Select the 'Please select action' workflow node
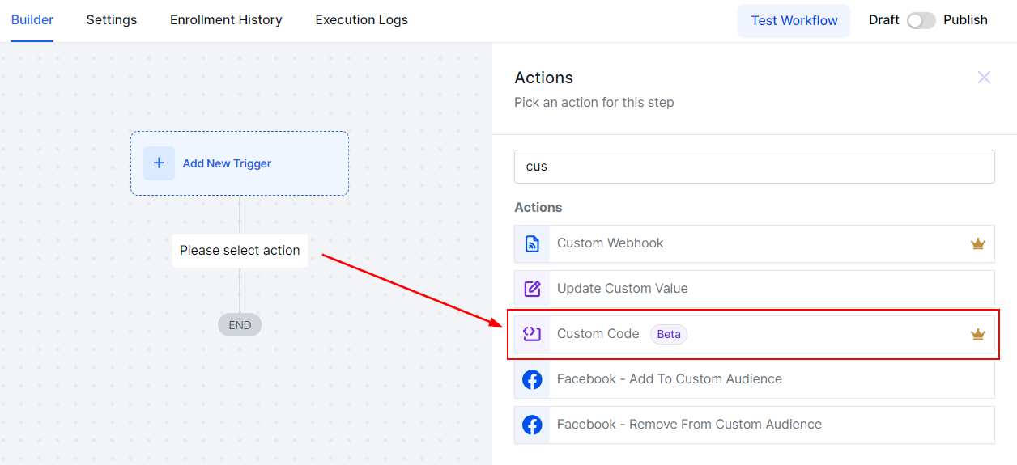The width and height of the screenshot is (1017, 465). coord(240,251)
